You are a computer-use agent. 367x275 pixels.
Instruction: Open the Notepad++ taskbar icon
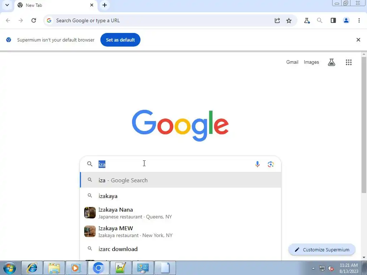[121, 268]
